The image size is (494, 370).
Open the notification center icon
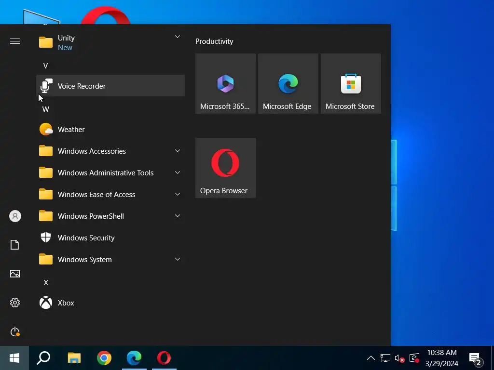(476, 358)
